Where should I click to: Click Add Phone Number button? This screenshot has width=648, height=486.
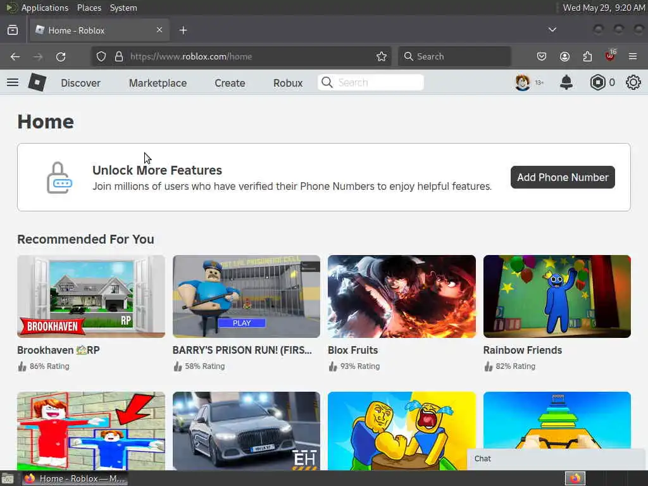(x=563, y=177)
